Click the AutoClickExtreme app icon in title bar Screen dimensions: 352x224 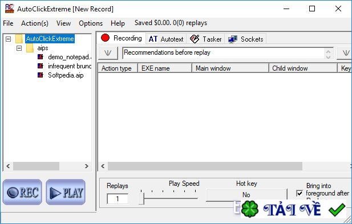pyautogui.click(x=10, y=9)
